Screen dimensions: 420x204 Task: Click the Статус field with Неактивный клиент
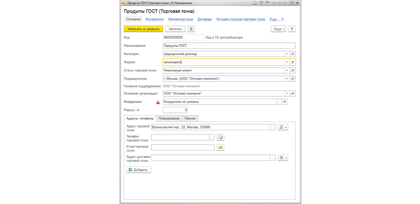224,71
